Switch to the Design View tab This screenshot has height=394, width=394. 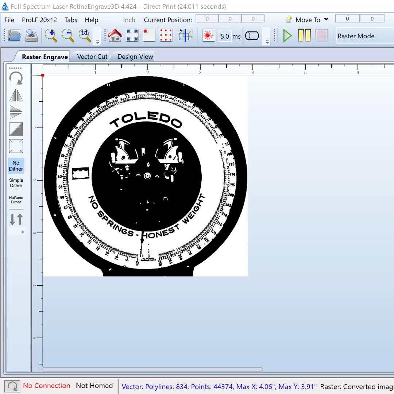tap(135, 57)
